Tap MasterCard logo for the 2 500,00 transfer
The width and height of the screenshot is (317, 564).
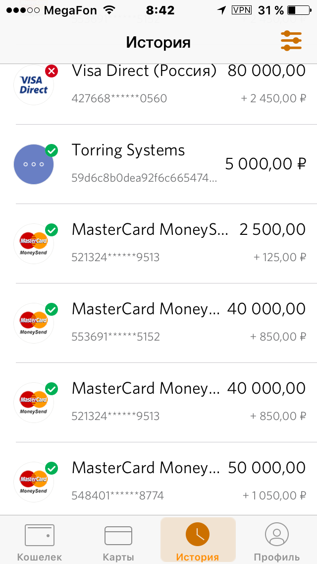pyautogui.click(x=34, y=244)
